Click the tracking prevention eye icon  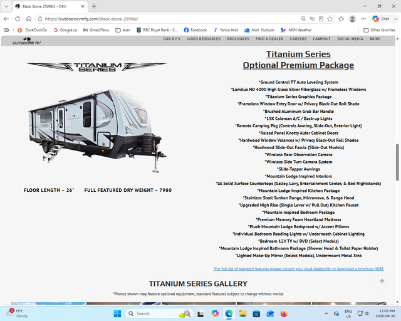(x=312, y=19)
